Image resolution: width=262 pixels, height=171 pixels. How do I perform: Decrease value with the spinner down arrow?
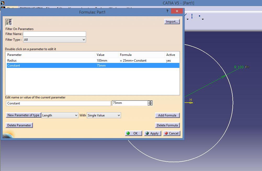[150, 104]
